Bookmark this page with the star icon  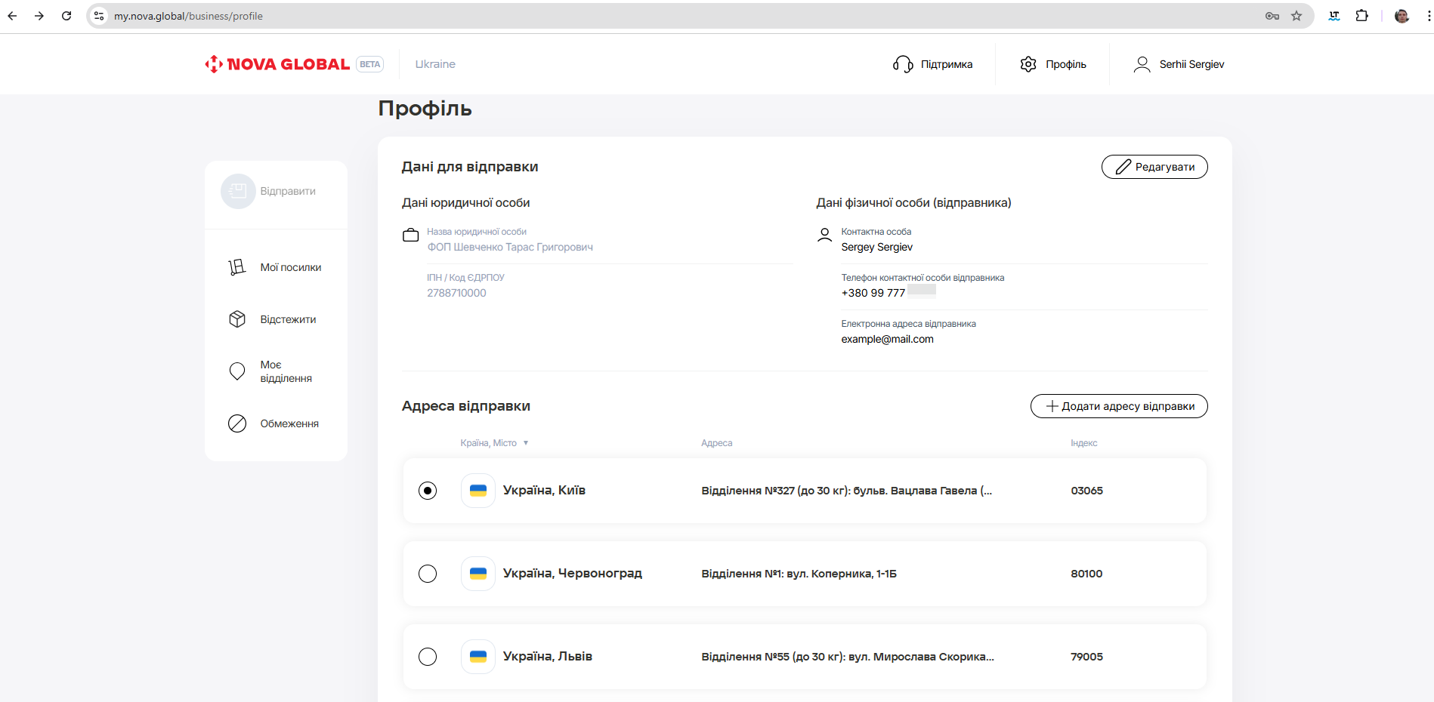coord(1296,16)
